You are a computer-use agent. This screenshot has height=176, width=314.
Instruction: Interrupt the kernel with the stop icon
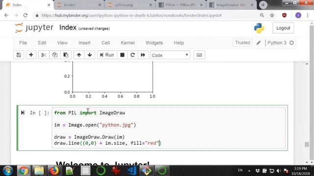[x=122, y=55]
